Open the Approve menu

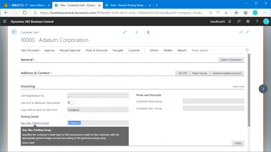[49, 50]
